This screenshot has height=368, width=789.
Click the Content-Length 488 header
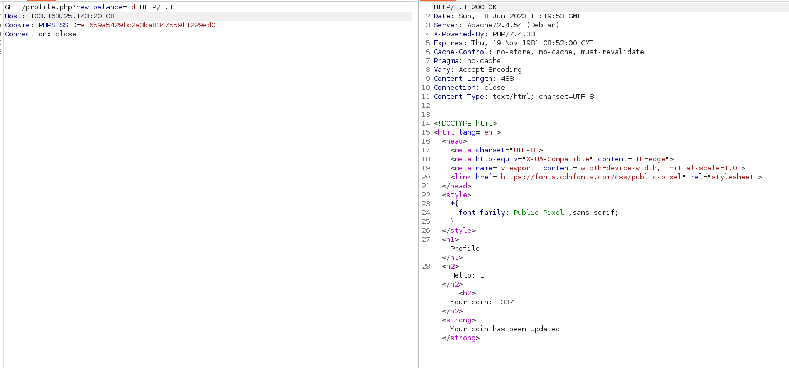pos(474,79)
